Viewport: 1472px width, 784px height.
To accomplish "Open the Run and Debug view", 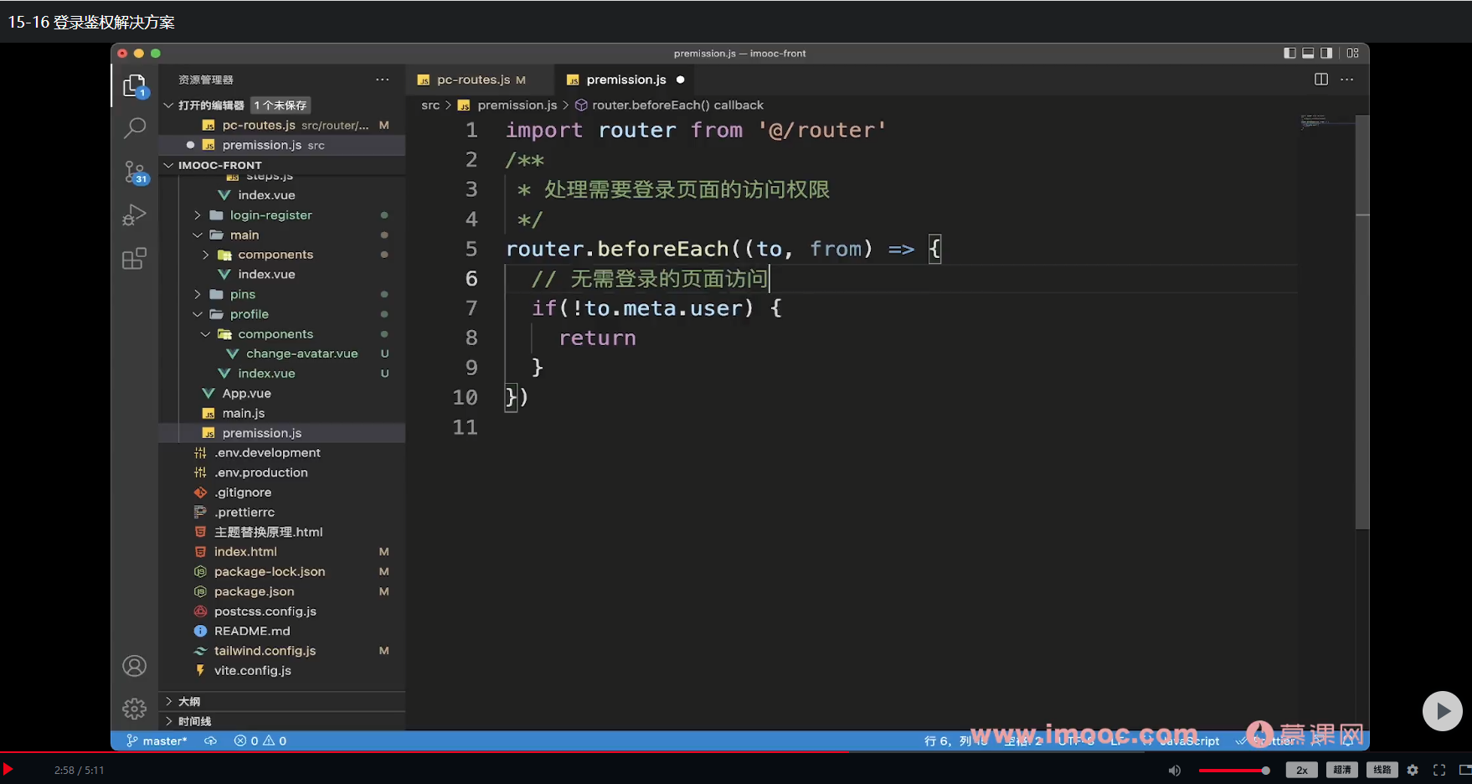I will point(135,215).
